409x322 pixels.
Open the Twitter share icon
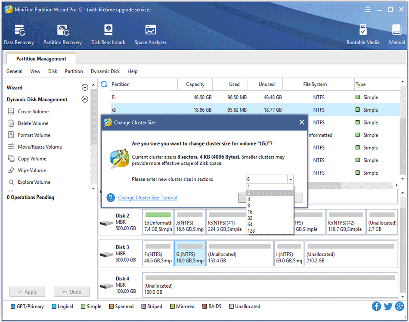pos(388,306)
